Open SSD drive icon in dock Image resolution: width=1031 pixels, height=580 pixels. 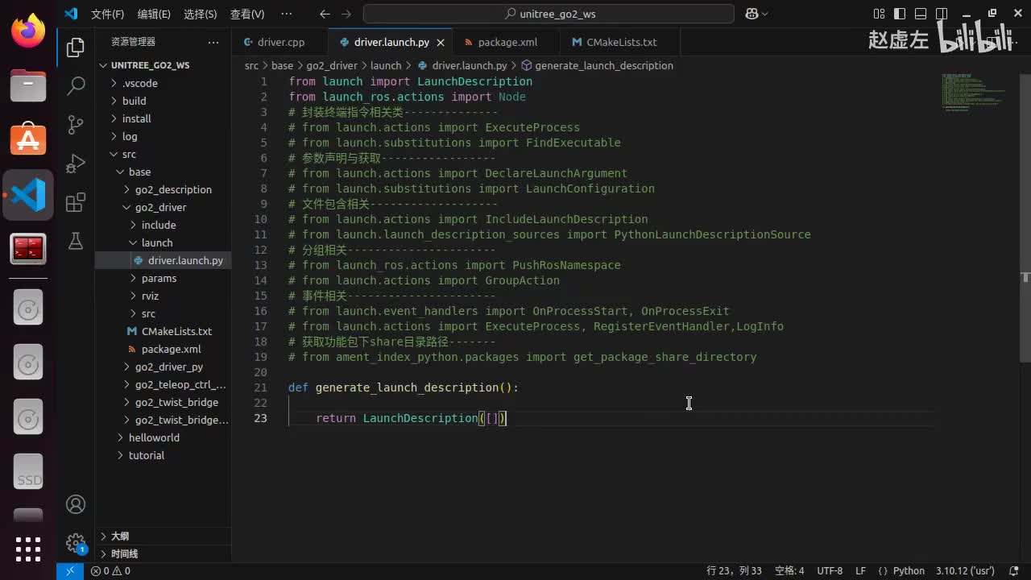28,474
